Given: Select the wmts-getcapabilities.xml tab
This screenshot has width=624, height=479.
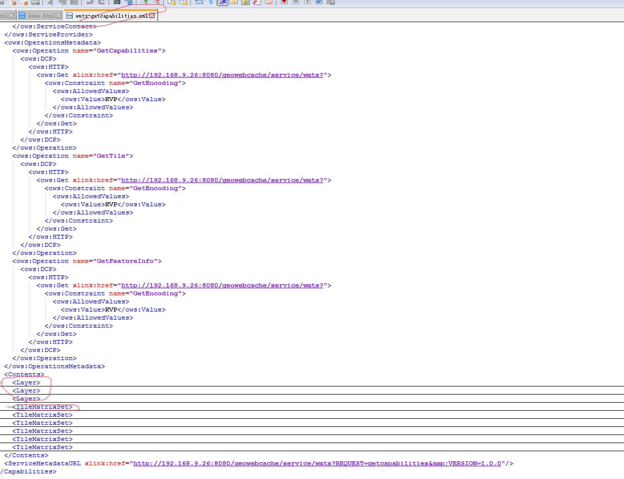Looking at the screenshot, I should click(x=111, y=16).
